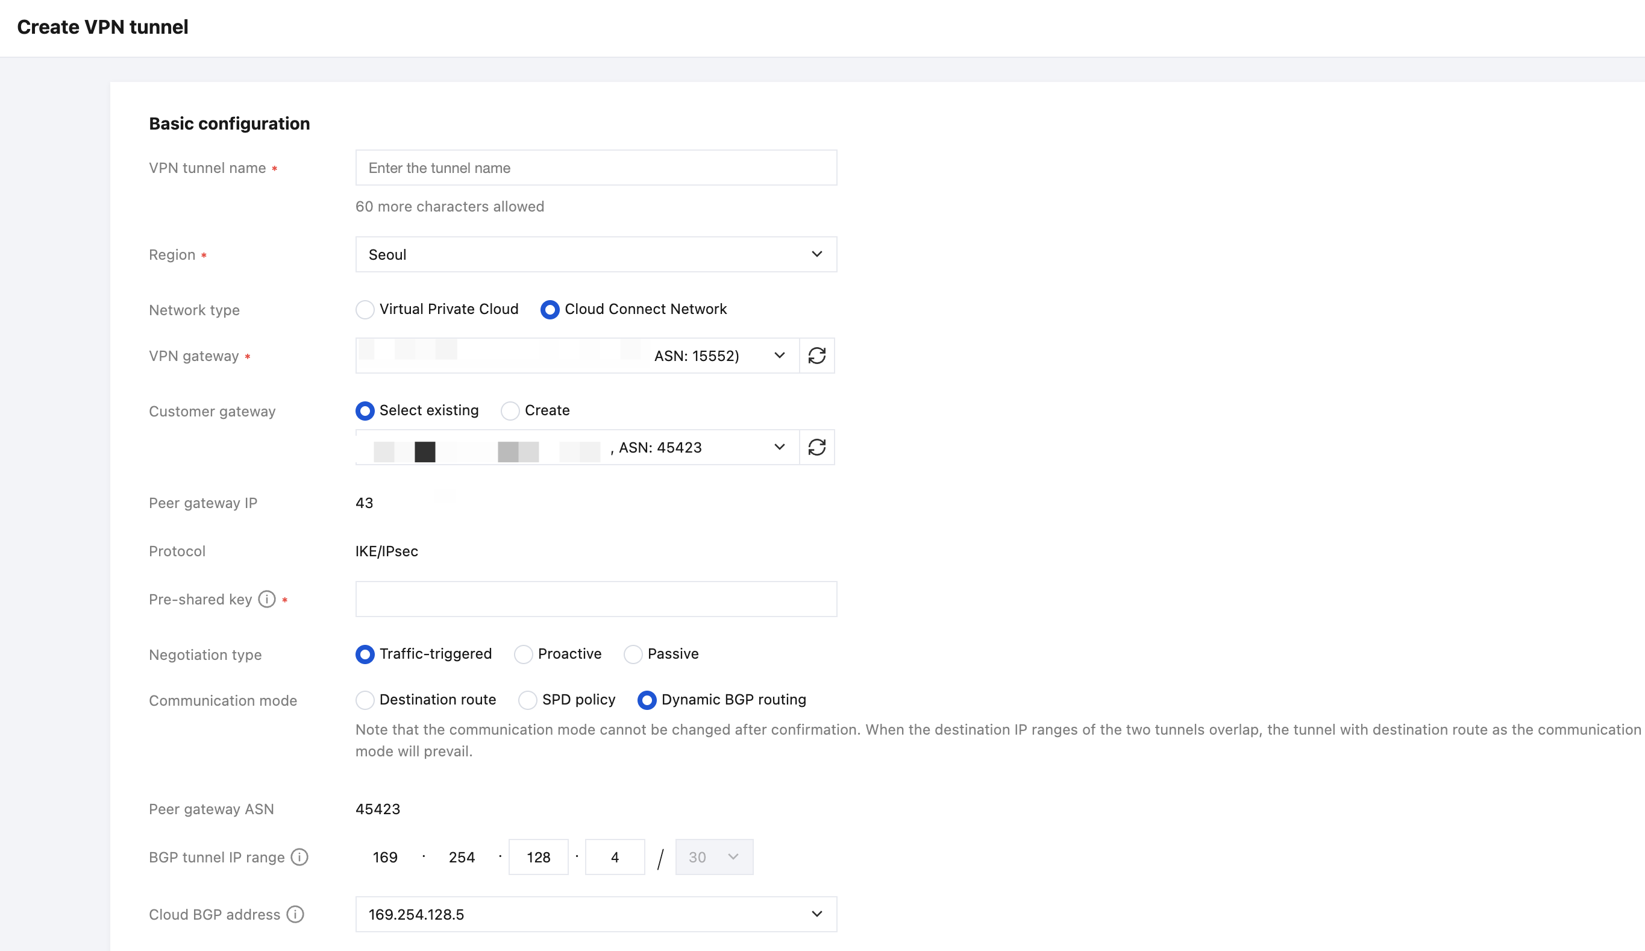Click the Protocol label
The height and width of the screenshot is (951, 1645).
(177, 551)
